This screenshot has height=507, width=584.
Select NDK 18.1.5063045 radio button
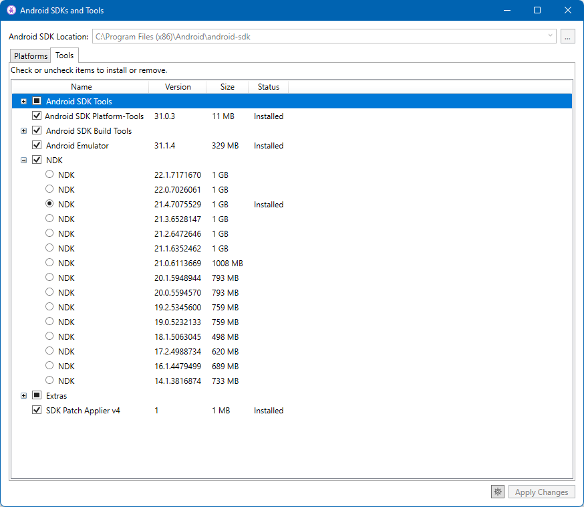(49, 336)
